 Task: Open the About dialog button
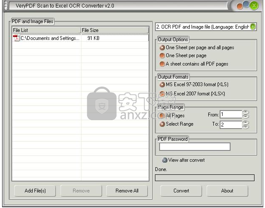point(227,191)
